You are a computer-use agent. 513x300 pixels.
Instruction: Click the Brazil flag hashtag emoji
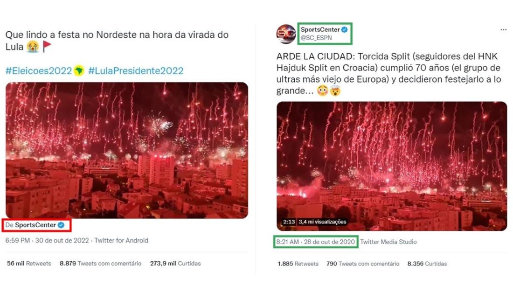pyautogui.click(x=79, y=70)
